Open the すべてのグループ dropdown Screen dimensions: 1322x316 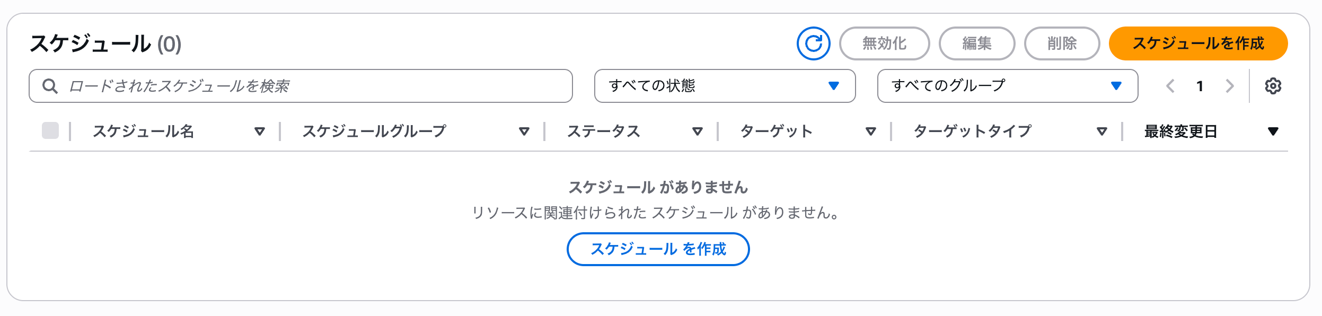coord(1008,85)
